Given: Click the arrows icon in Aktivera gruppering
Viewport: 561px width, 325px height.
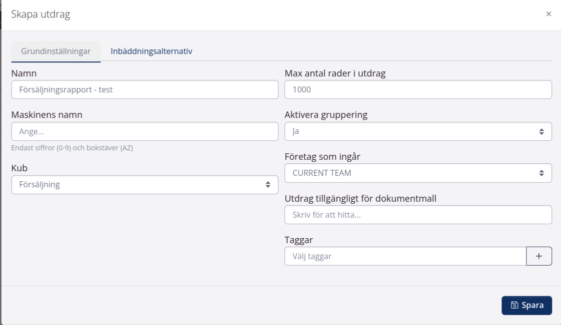Looking at the screenshot, I should (542, 132).
